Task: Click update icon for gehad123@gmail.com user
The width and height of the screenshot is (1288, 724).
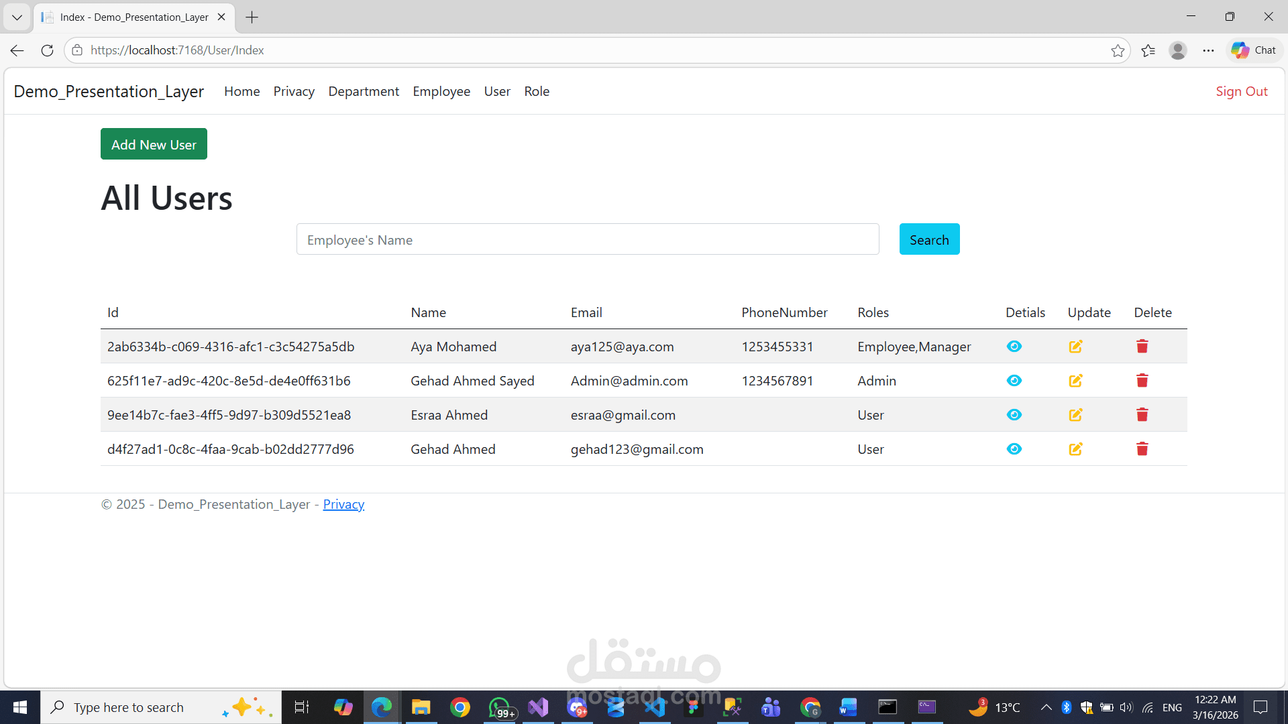Action: pos(1075,449)
